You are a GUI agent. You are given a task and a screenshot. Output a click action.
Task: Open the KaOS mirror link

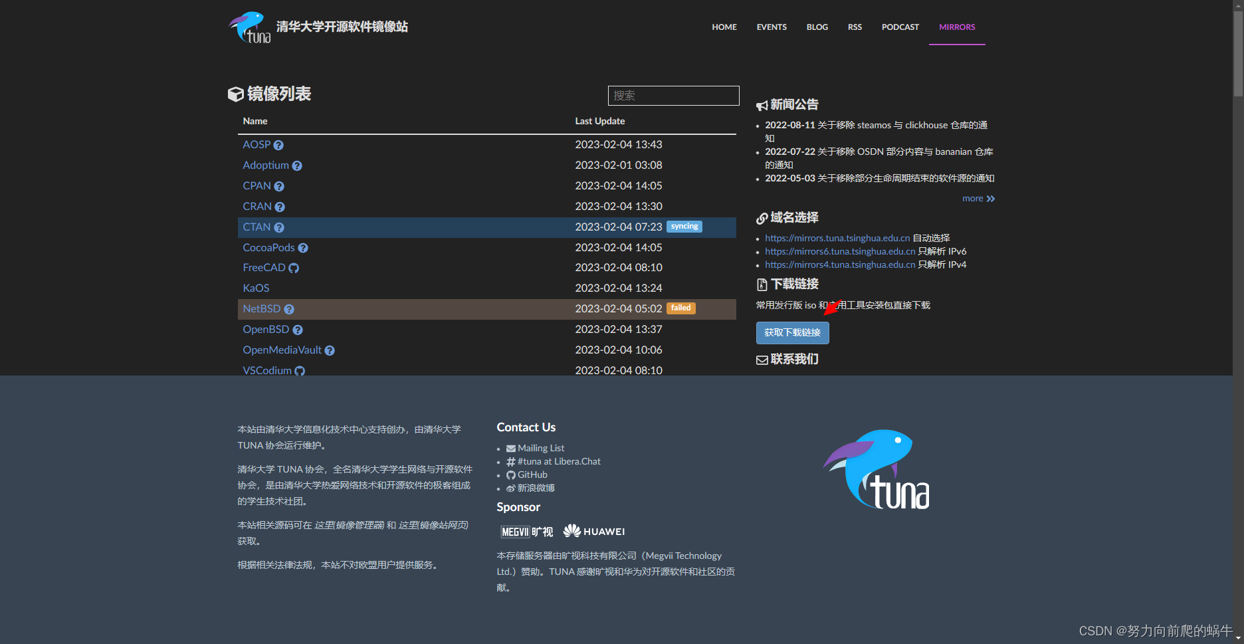tap(256, 288)
